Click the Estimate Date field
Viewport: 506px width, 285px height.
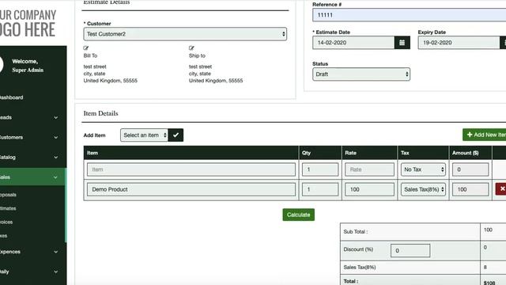click(353, 43)
